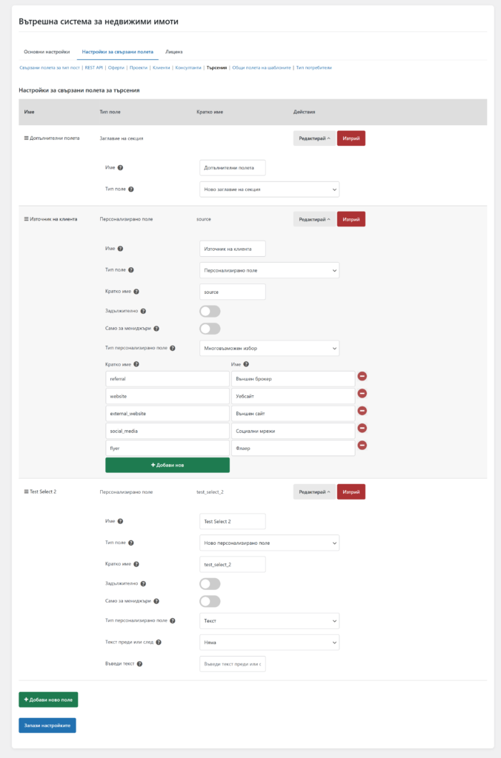Screen dimensions: 501x758
Task: Click the drag handle icon beside Източник на клиента
Action: tap(27, 219)
